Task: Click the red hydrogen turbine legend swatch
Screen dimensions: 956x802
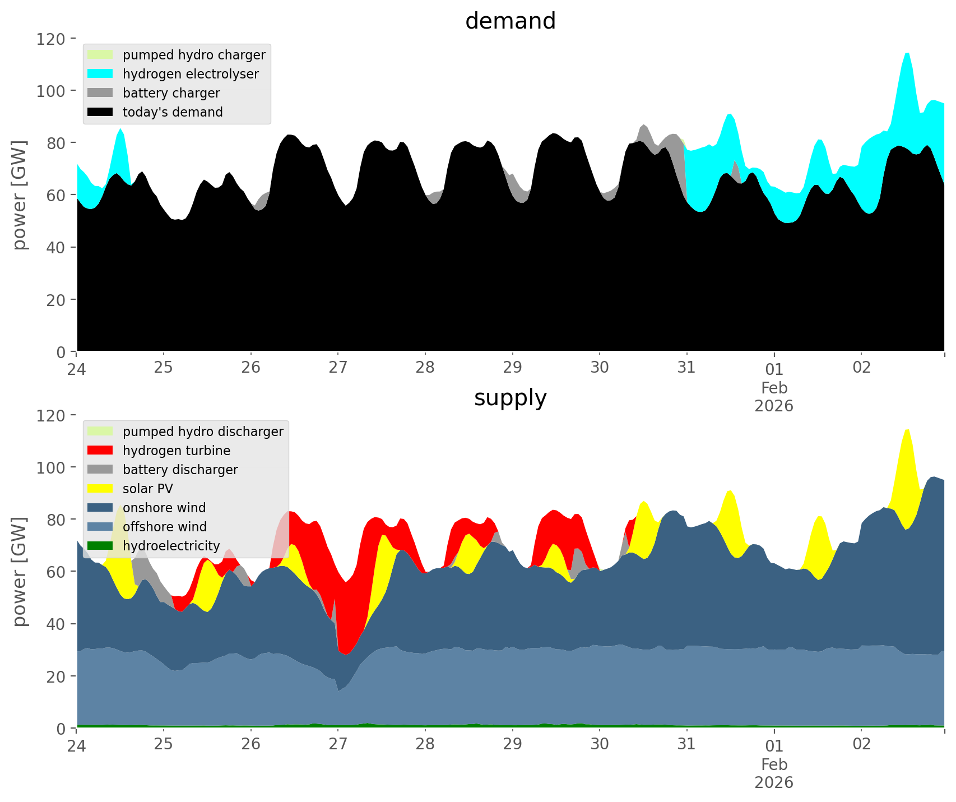Action: 100,451
